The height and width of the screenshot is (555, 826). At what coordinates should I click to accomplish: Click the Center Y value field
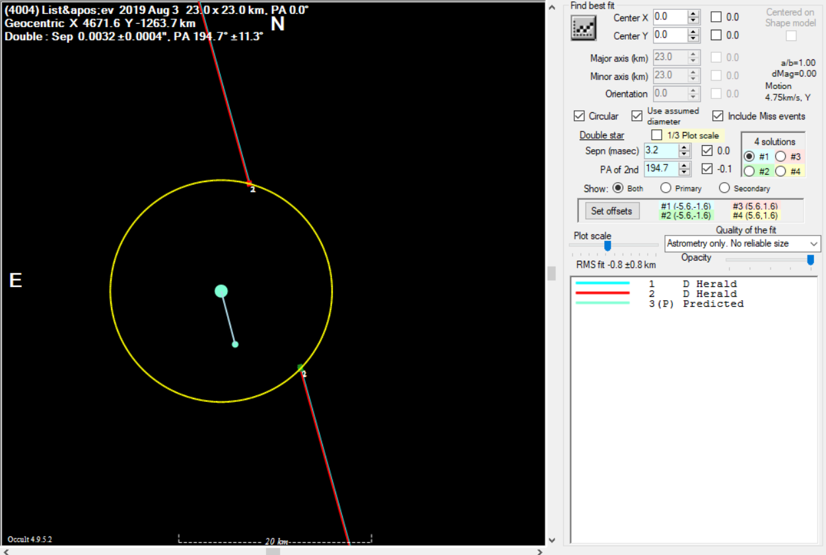tap(670, 35)
